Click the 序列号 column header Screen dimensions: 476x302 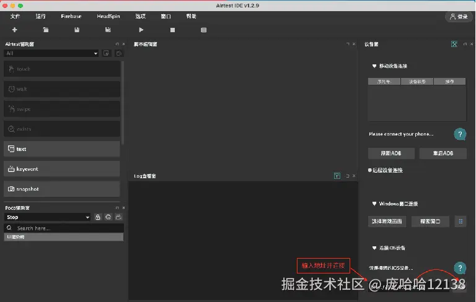pos(384,82)
